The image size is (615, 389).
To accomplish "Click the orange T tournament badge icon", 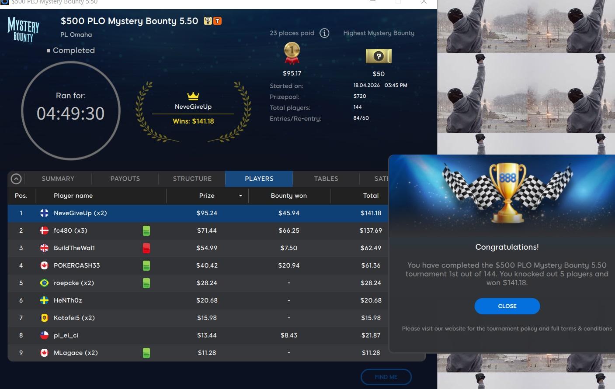I will 217,21.
